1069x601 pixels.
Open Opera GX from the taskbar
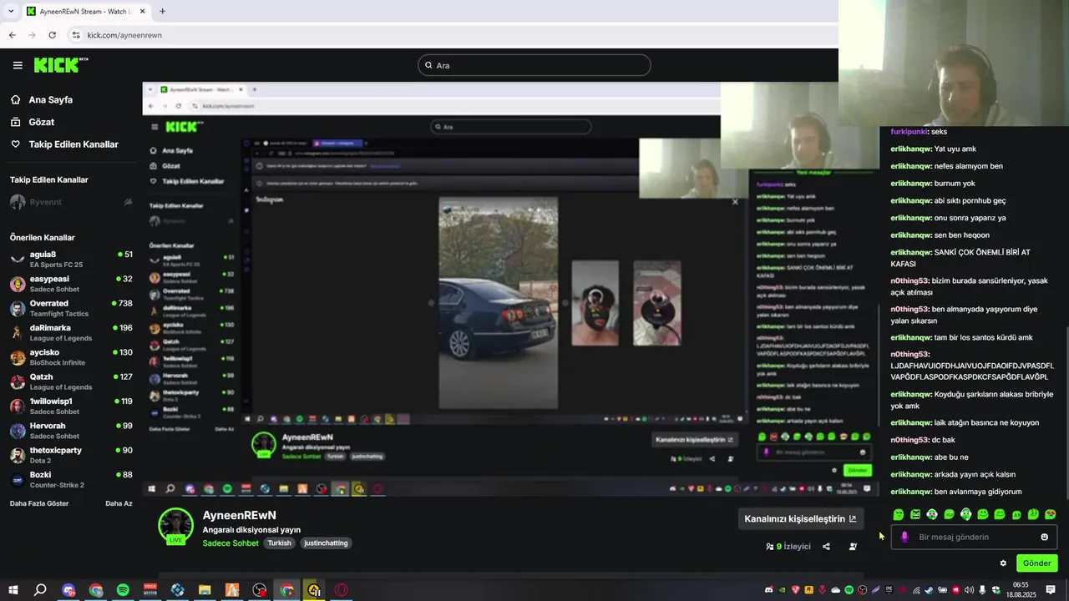click(342, 590)
